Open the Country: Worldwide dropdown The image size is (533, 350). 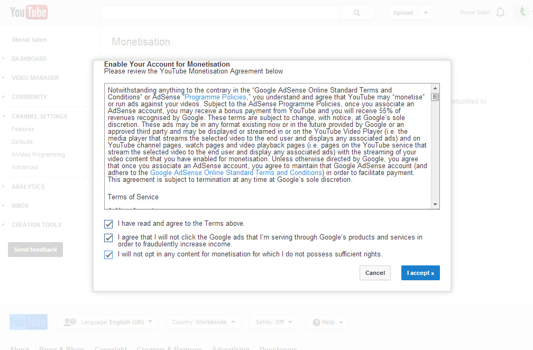204,322
